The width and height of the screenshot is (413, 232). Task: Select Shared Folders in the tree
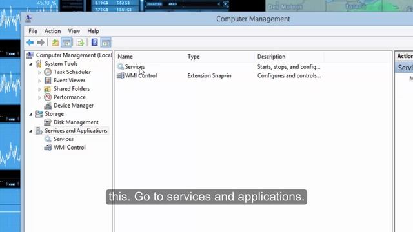pos(72,89)
